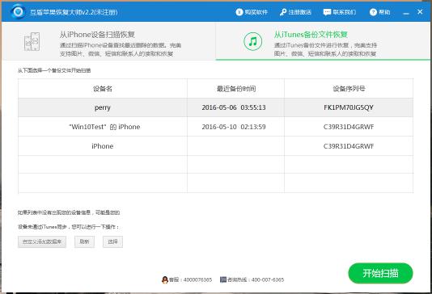The width and height of the screenshot is (432, 294).
Task: Click the 设备序列号 column header
Action: [x=349, y=89]
